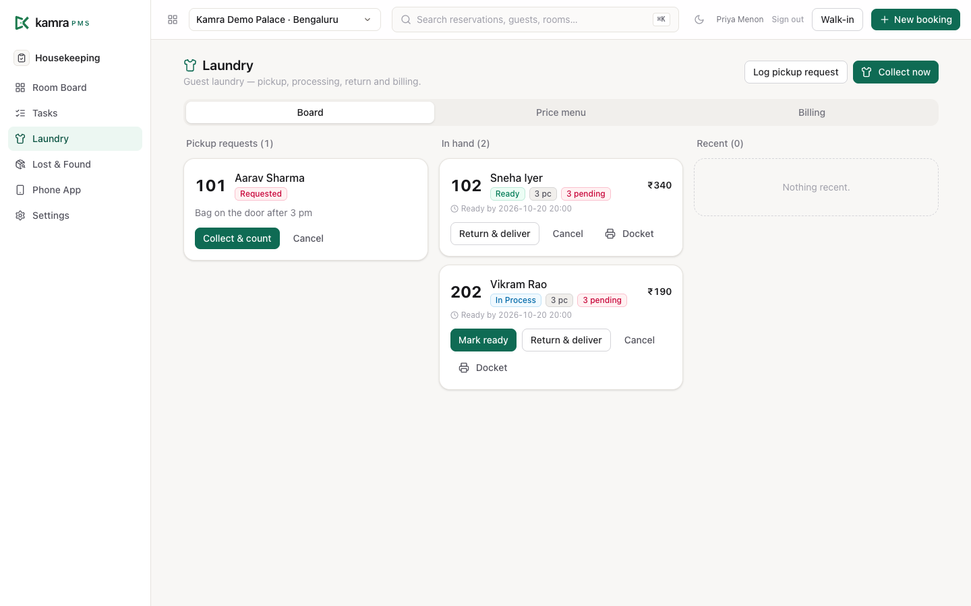Screen dimensions: 971x606
Task: Click the search reservations input field
Action: pos(535,20)
